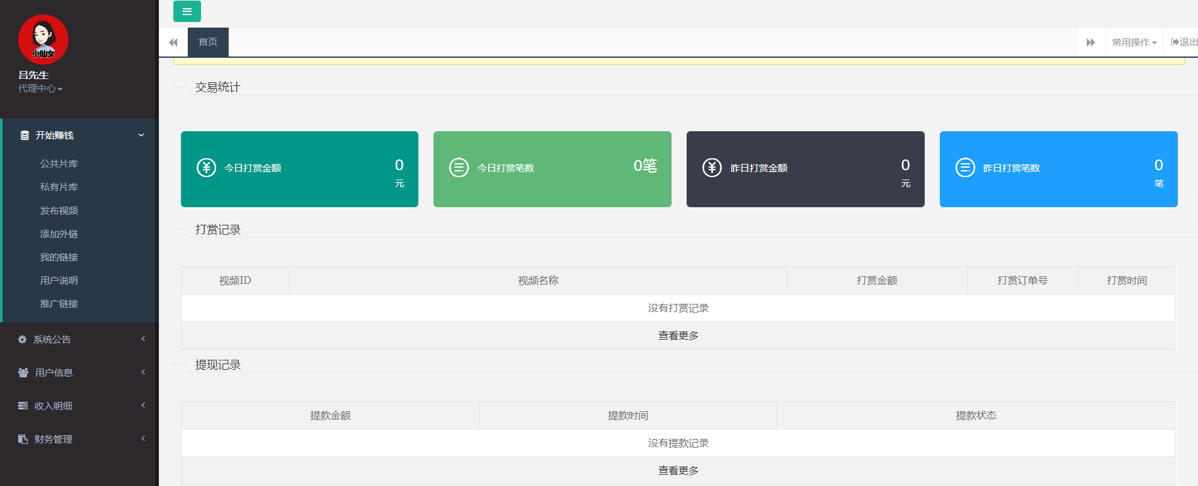The image size is (1198, 486).
Task: Click the yen icon on 今日打赏金额 card
Action: 206,168
